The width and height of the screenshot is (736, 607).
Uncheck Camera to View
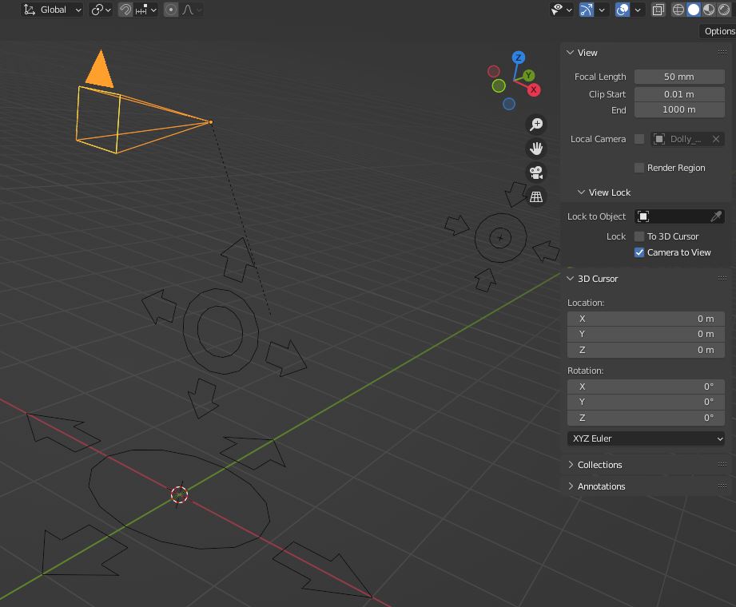(639, 252)
